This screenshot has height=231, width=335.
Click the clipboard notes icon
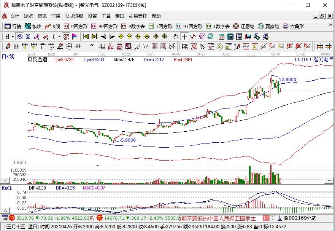(28, 37)
